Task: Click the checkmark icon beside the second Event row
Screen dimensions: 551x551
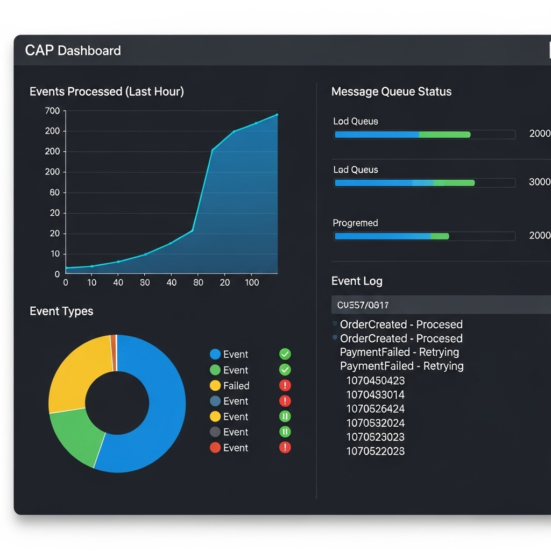Action: point(285,370)
